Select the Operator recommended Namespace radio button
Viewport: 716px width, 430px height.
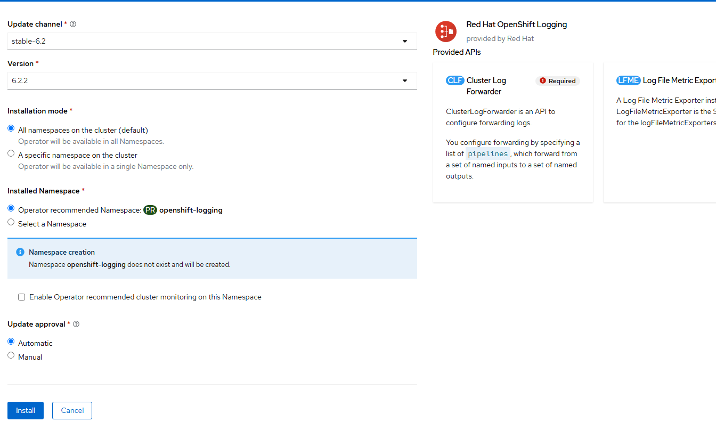point(11,208)
